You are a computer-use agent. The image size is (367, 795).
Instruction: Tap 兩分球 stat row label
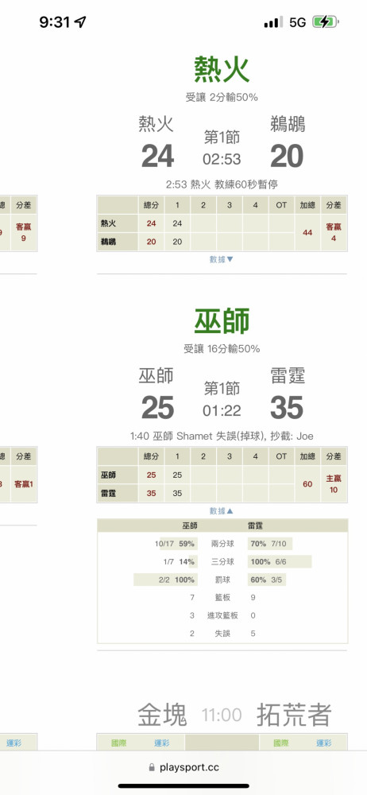[x=222, y=544]
